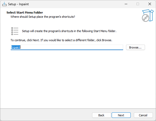Click the blue underline of the folder field
This screenshot has height=121, width=156.
(x=67, y=50)
